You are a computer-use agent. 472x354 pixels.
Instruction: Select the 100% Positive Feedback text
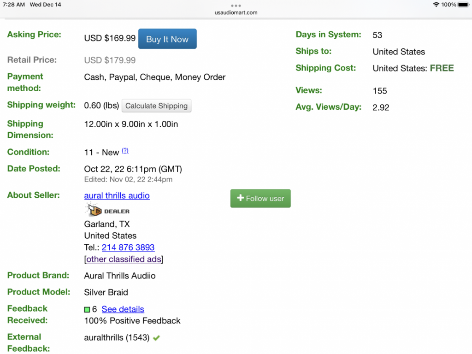pyautogui.click(x=132, y=321)
